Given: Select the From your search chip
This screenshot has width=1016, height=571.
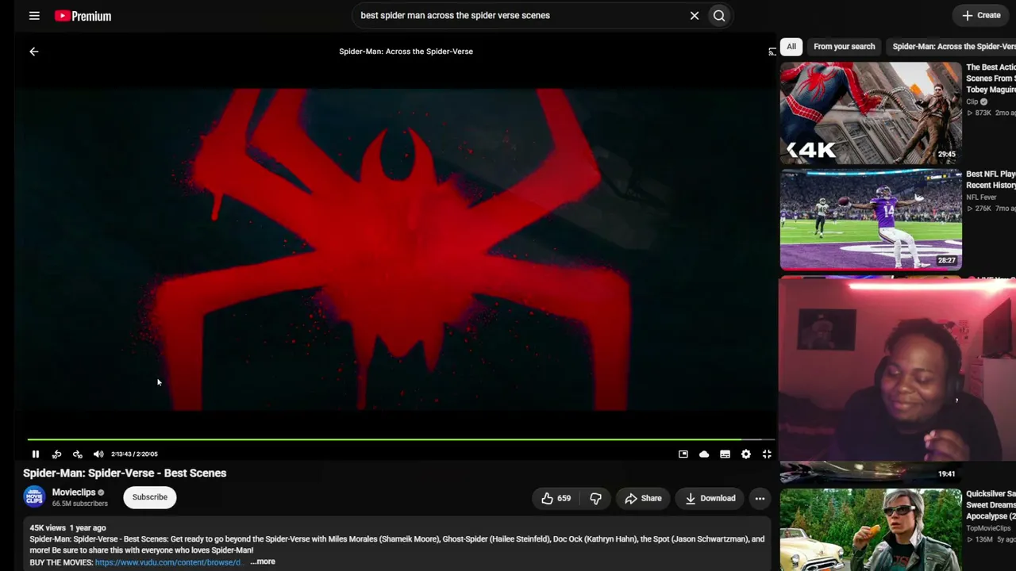Looking at the screenshot, I should point(845,47).
